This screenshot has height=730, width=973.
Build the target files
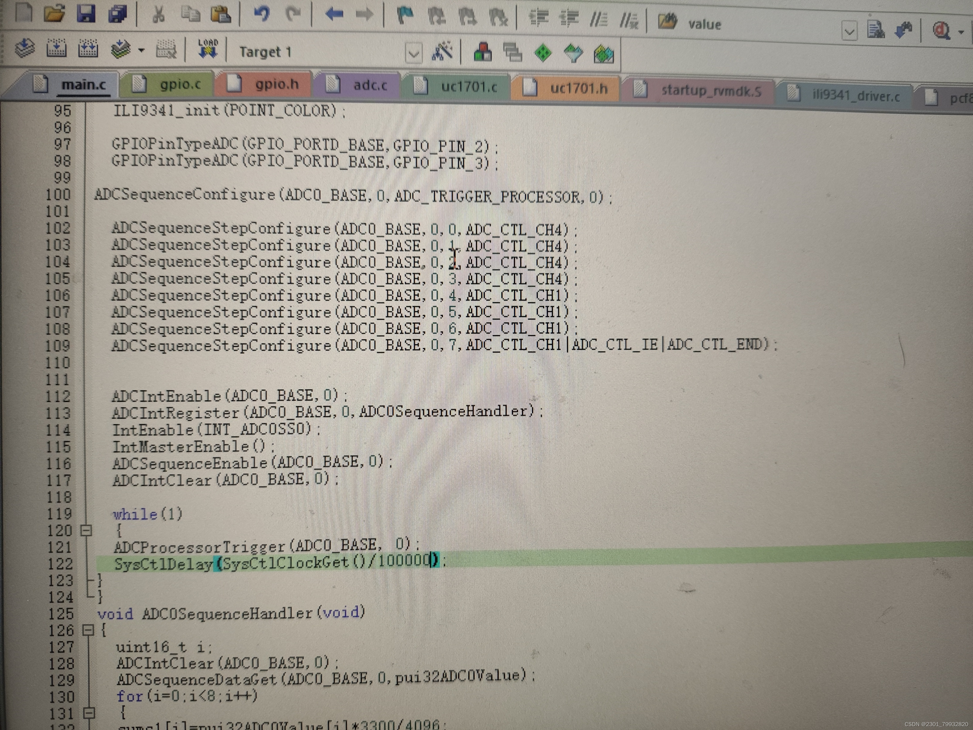click(56, 48)
